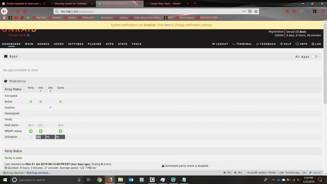The height and width of the screenshot is (184, 327).
Task: Show the Firefox sidebar icon
Action: [294, 11]
